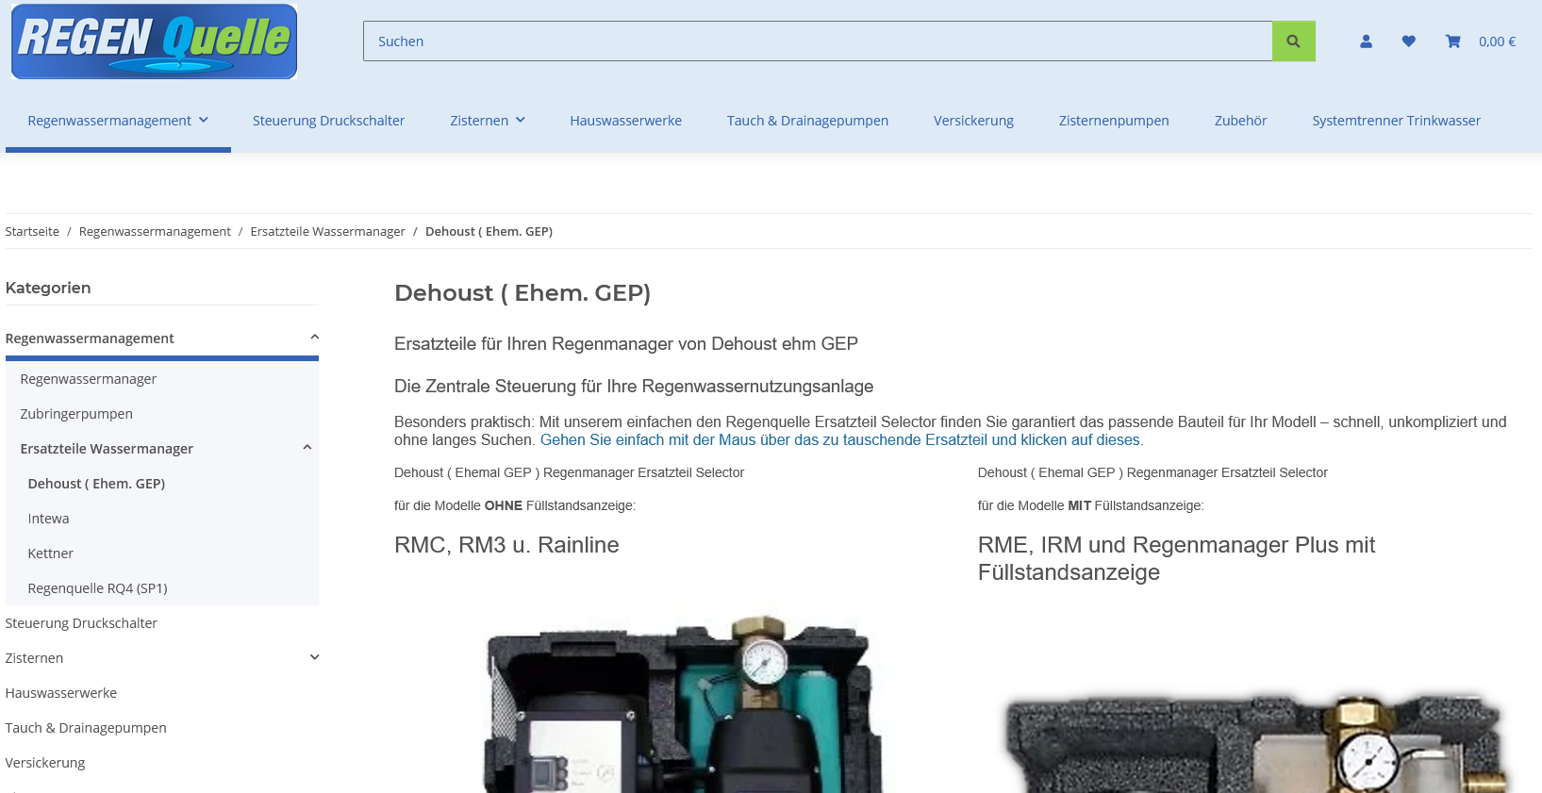
Task: Select Ersatzteile Wassermanager in sidebar
Action: click(x=107, y=449)
